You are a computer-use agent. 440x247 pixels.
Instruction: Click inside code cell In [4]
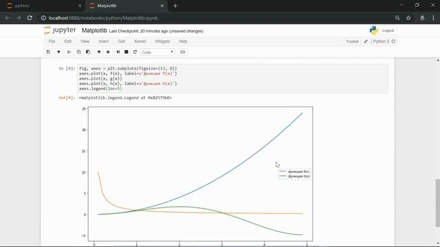click(232, 78)
